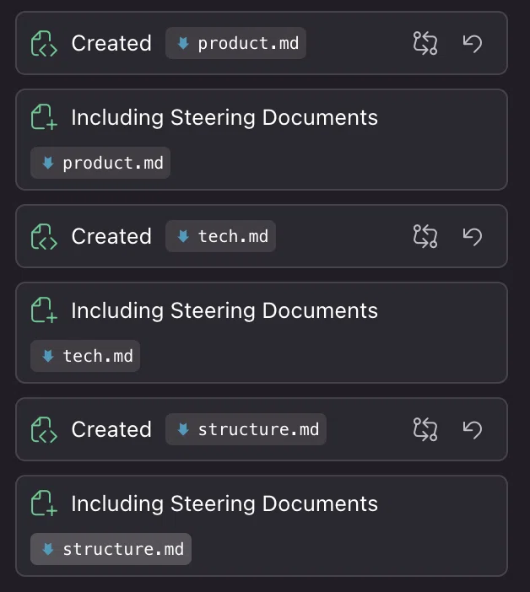The image size is (530, 592).
Task: Click the add-document icon above the product.md chip
Action: pos(44,117)
